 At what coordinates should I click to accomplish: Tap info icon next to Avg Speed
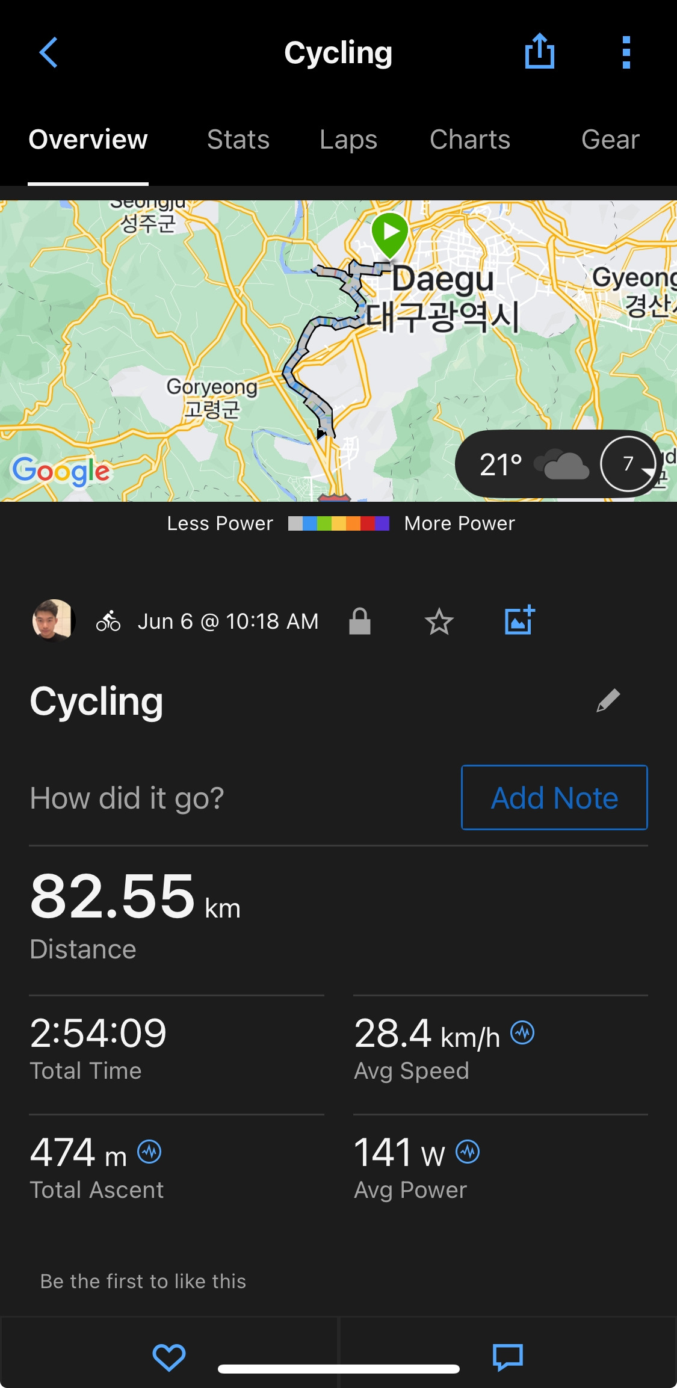click(x=522, y=1033)
